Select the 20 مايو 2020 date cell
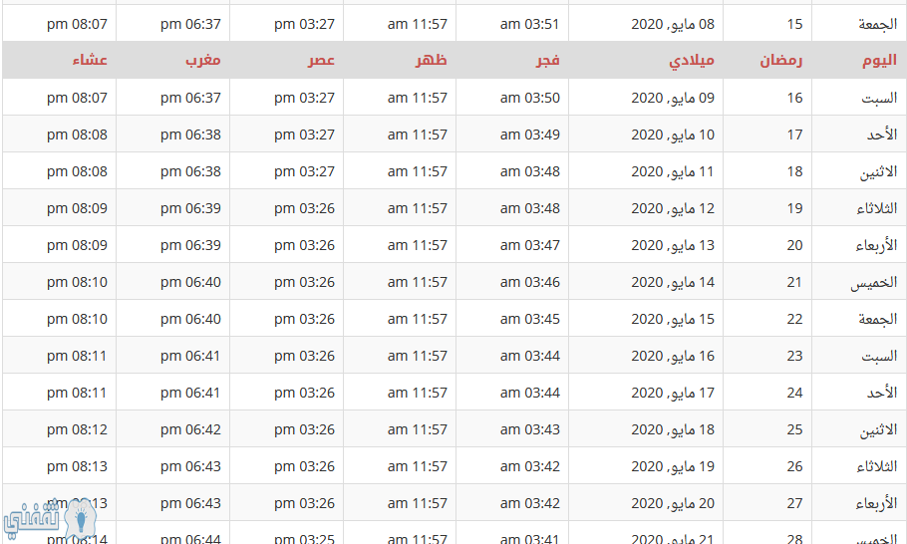Screen dimensions: 907x544 673,503
